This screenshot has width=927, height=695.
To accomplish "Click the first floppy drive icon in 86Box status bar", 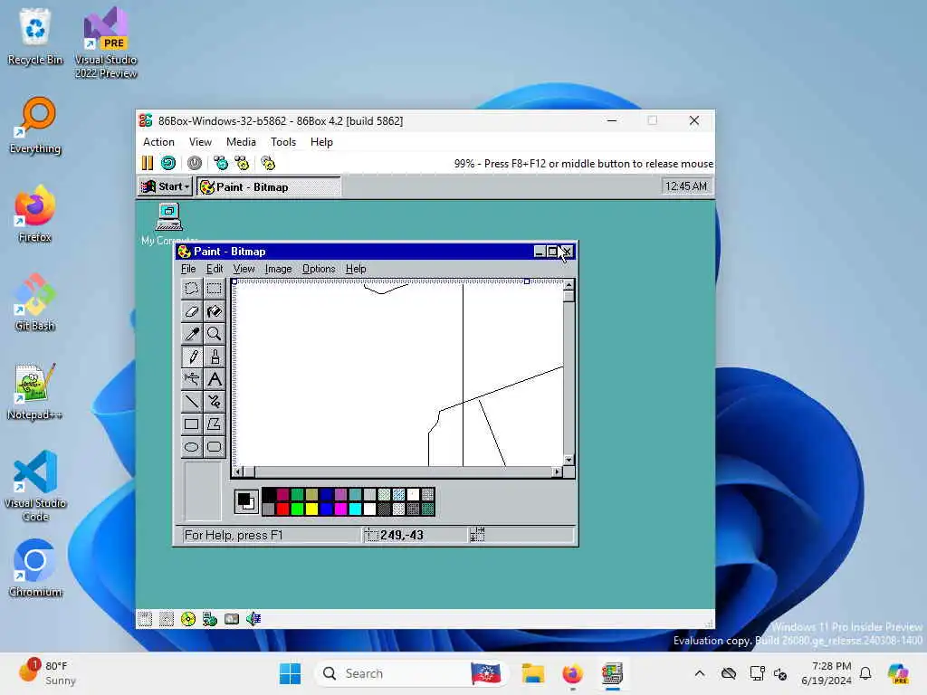I will (x=145, y=619).
